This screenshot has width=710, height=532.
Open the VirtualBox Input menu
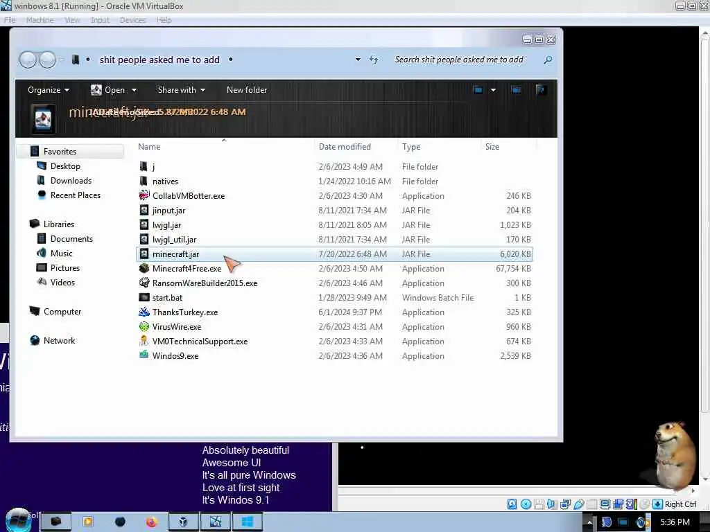click(100, 20)
